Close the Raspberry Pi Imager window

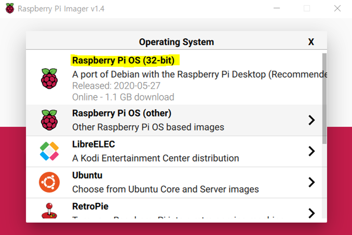(x=337, y=8)
